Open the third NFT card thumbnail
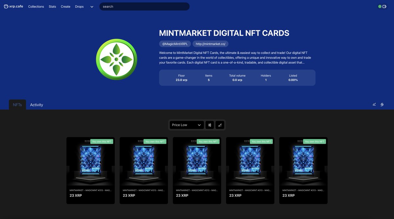Screen dimensions: 394x219 [x=197, y=161]
